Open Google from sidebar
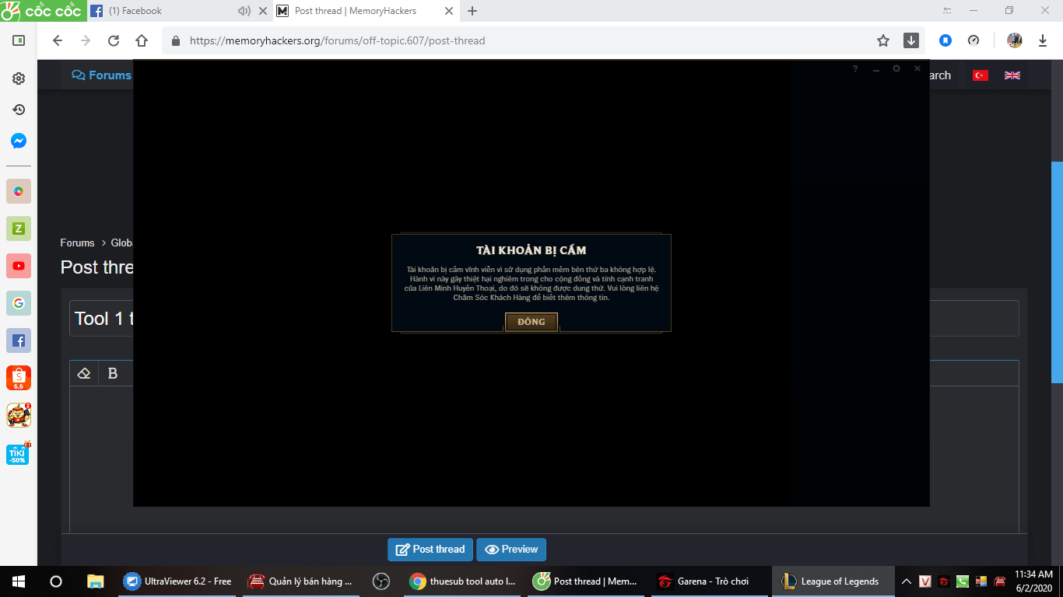 19,303
